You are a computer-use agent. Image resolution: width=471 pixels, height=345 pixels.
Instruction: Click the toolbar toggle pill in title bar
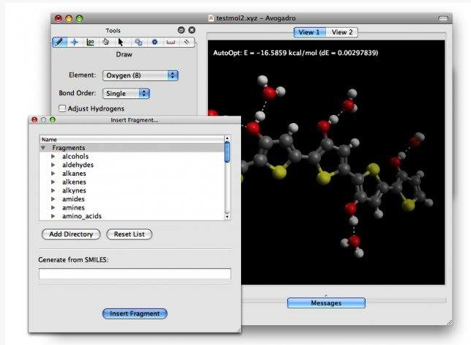(443, 18)
